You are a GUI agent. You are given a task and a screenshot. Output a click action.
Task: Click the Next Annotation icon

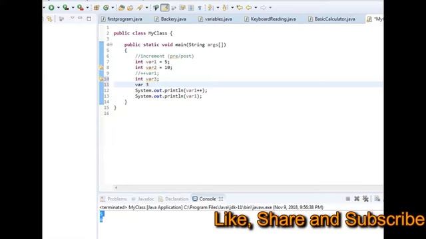pos(210,7)
